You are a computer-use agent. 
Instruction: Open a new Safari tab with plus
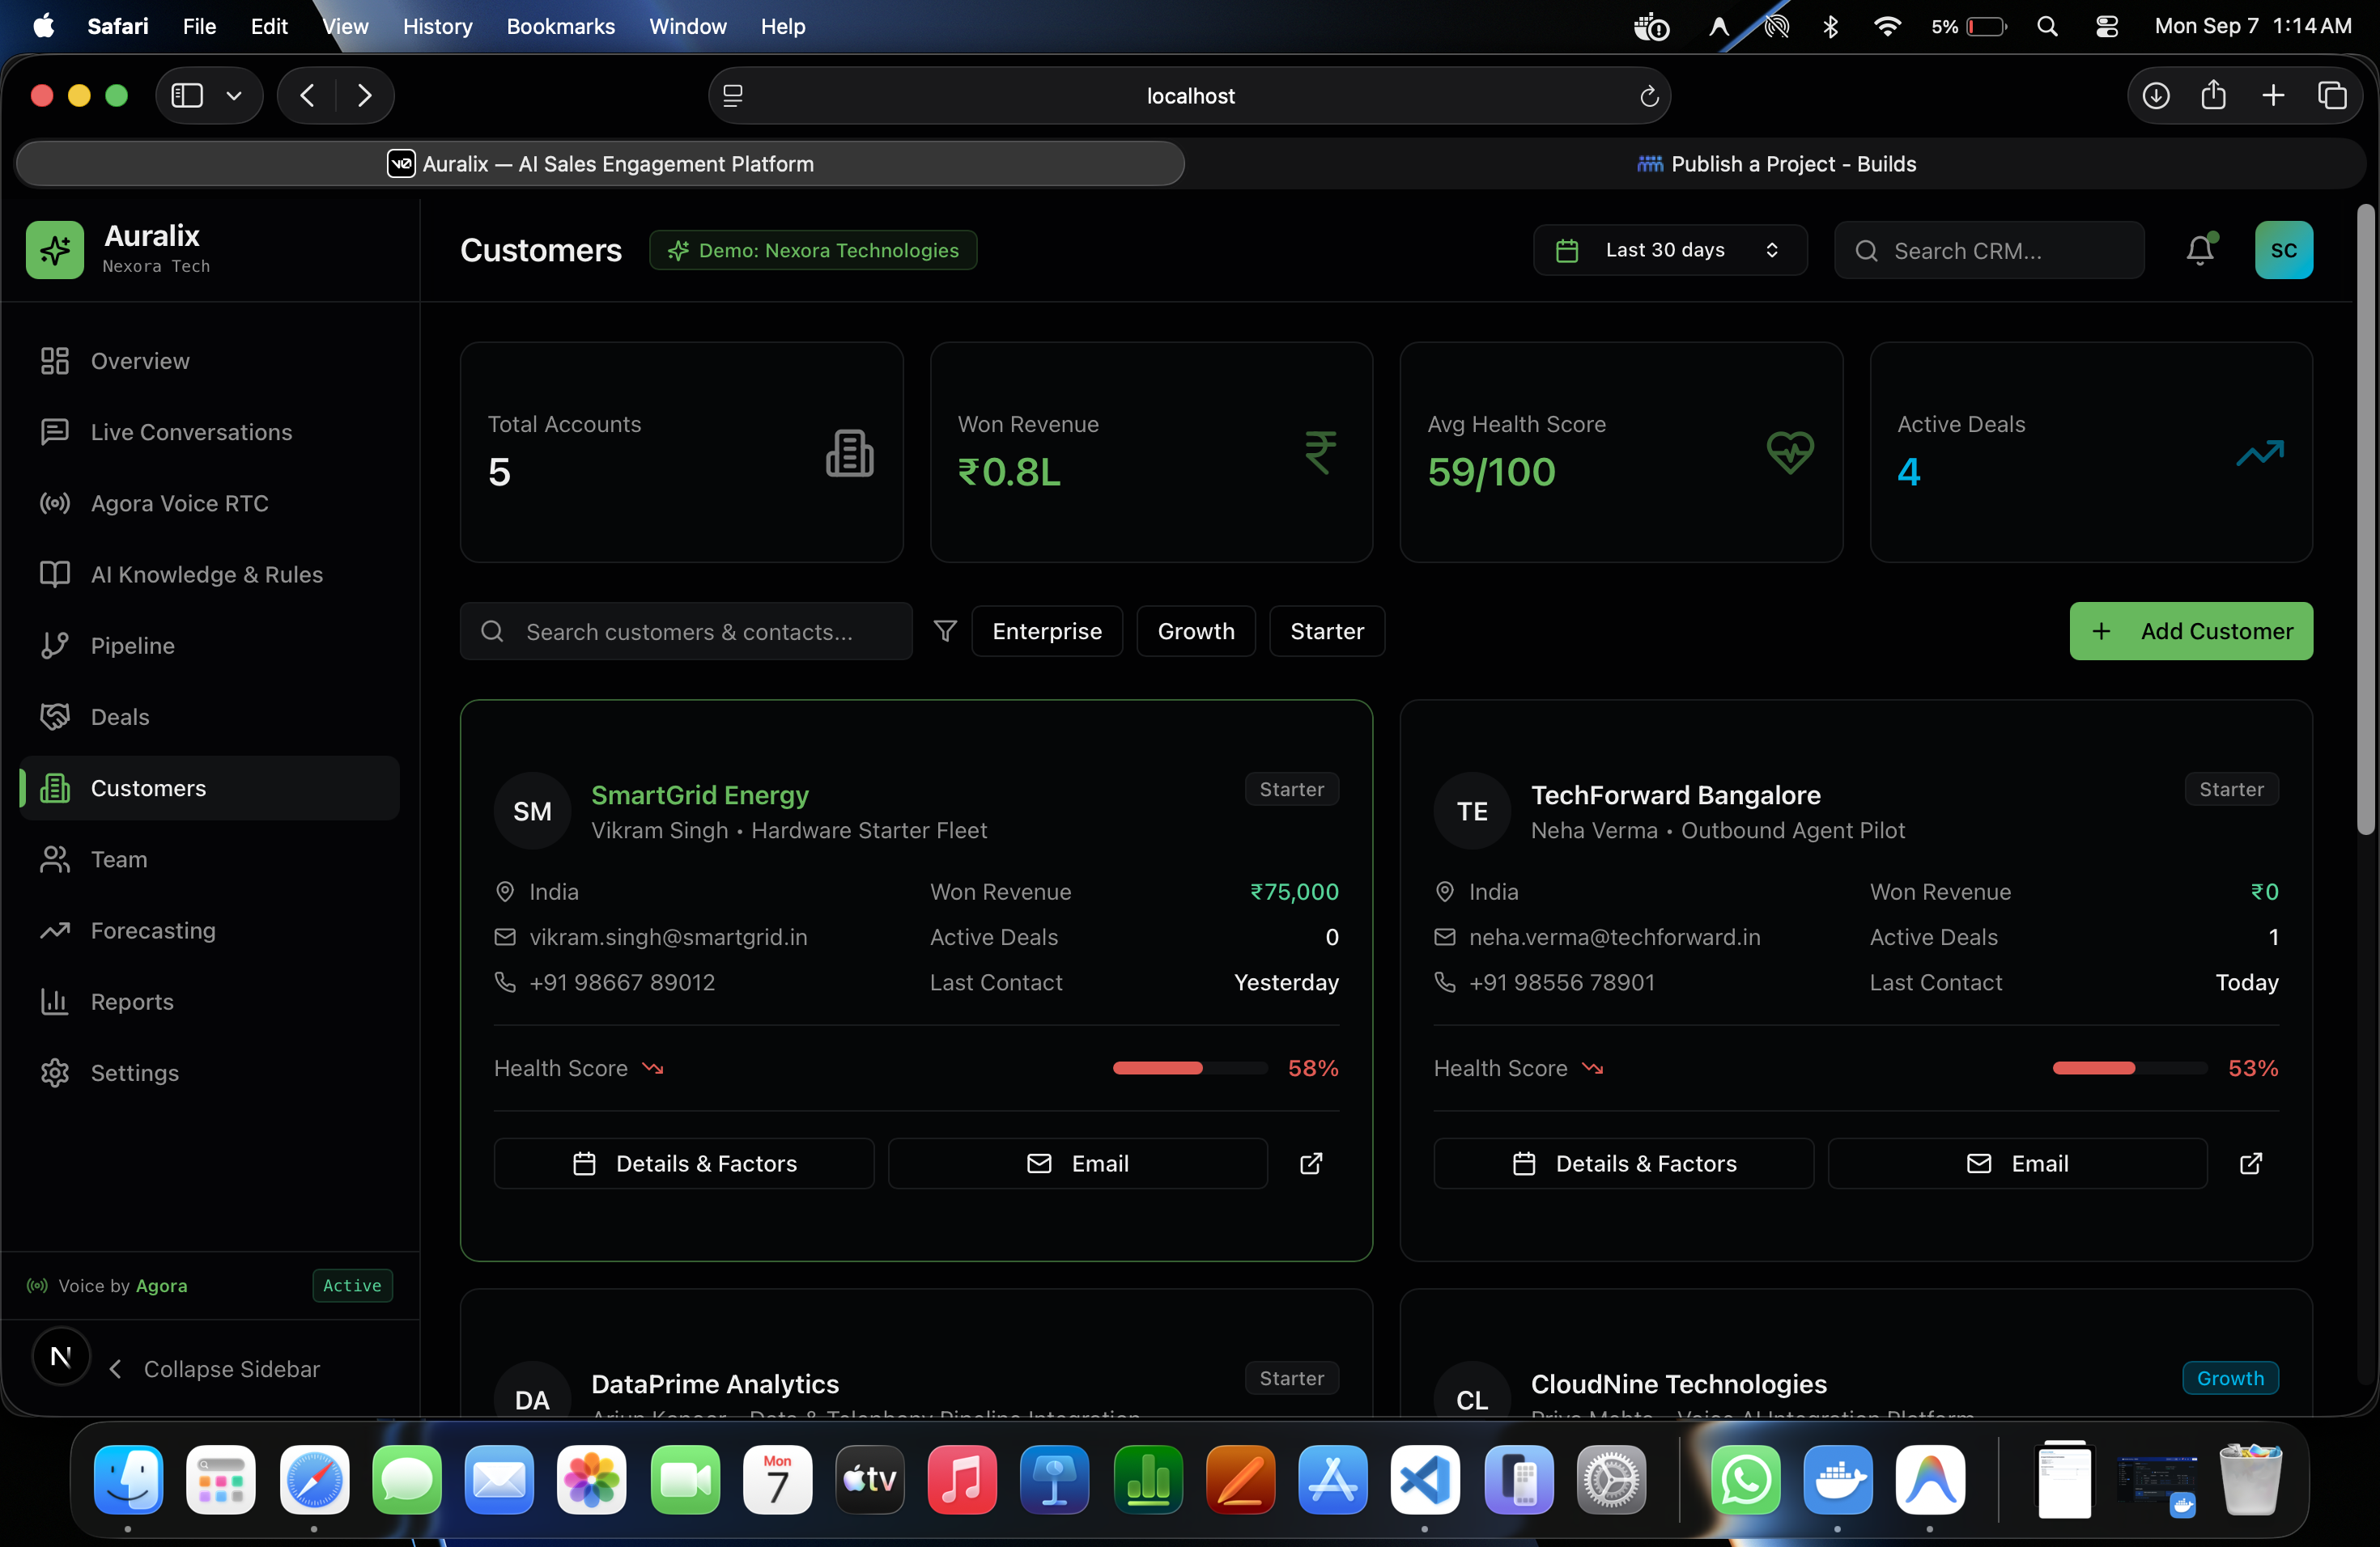click(2273, 95)
